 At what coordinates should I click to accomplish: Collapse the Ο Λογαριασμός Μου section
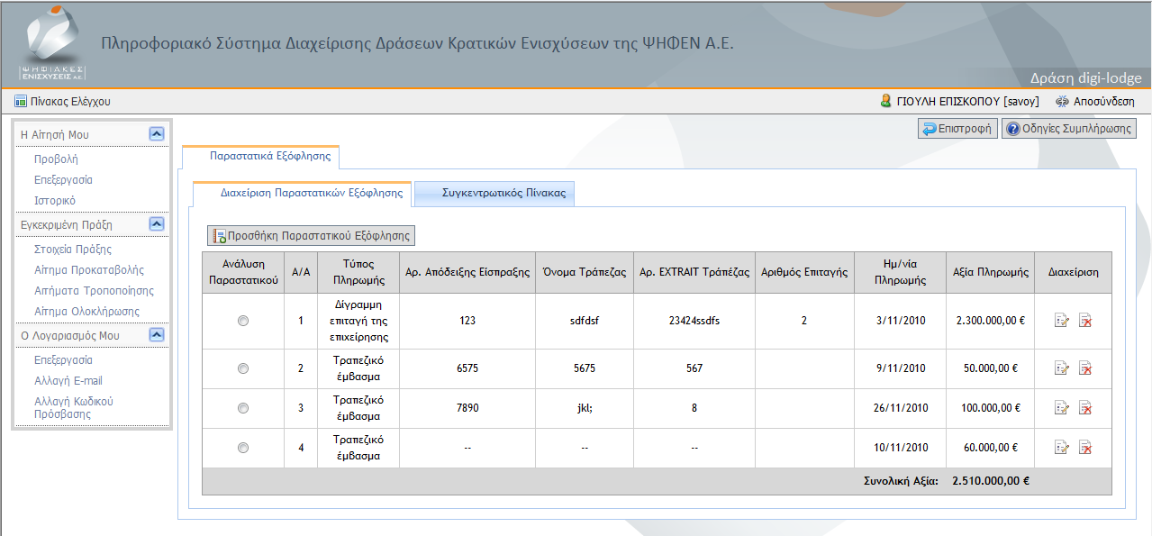click(157, 335)
